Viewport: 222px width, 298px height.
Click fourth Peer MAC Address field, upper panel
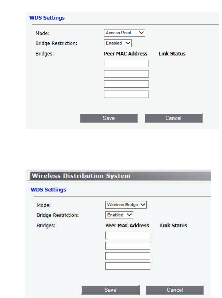point(126,94)
